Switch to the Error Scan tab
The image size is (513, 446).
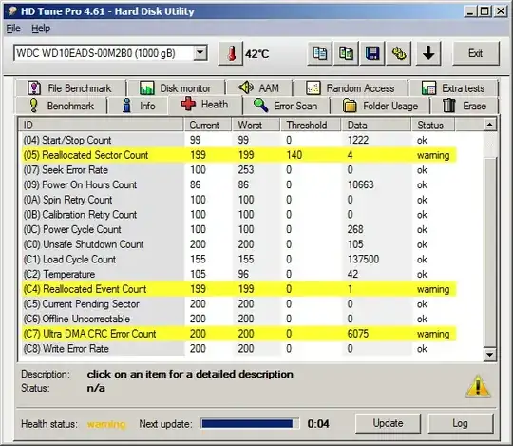click(286, 106)
